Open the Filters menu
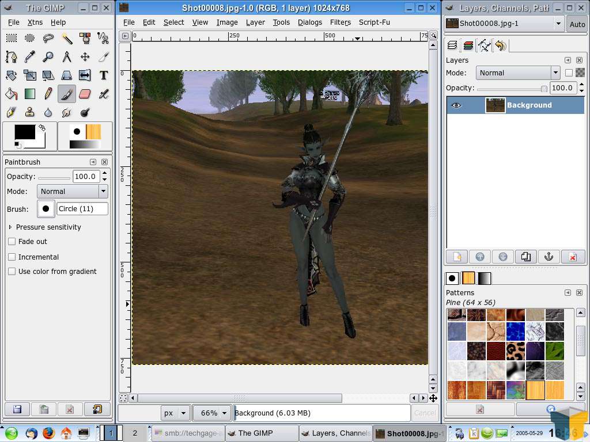This screenshot has width=590, height=442. 340,22
